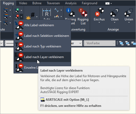The image size is (136, 114).
Task: Expand the middle attribute icon dropdown arrow
Action: coord(10,16)
